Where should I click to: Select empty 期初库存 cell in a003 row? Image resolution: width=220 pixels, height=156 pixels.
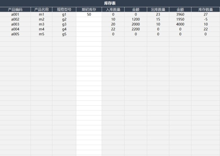click(89, 24)
